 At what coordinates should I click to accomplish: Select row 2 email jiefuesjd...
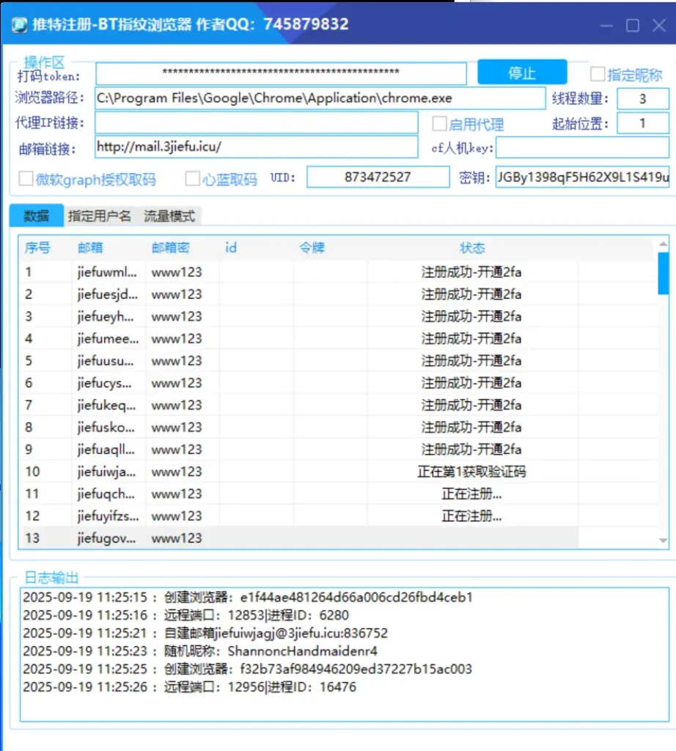coord(107,294)
